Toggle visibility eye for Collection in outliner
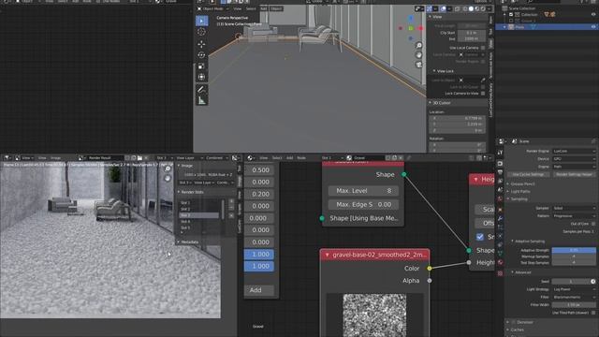This screenshot has width=599, height=337. [x=593, y=15]
